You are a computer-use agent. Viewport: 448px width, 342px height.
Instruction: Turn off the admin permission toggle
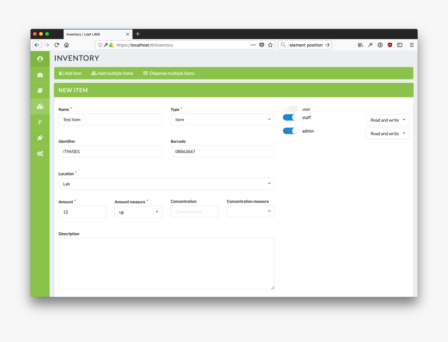click(290, 131)
